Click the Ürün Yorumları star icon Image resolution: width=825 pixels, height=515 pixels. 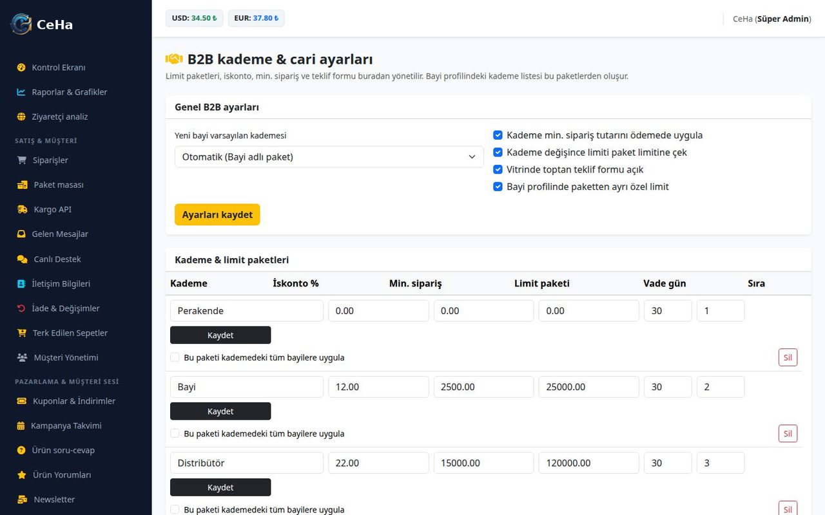tap(22, 475)
